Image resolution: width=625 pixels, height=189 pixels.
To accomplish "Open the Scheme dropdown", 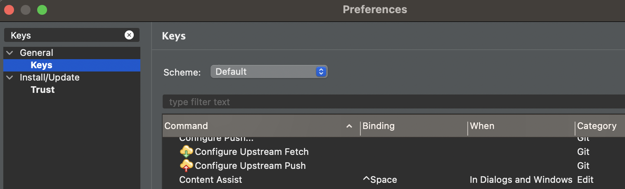I will pyautogui.click(x=269, y=71).
